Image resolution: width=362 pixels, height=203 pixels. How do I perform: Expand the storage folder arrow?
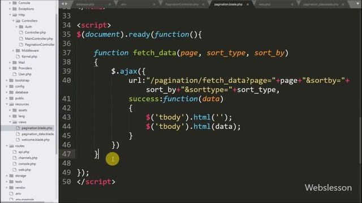(x=7, y=175)
